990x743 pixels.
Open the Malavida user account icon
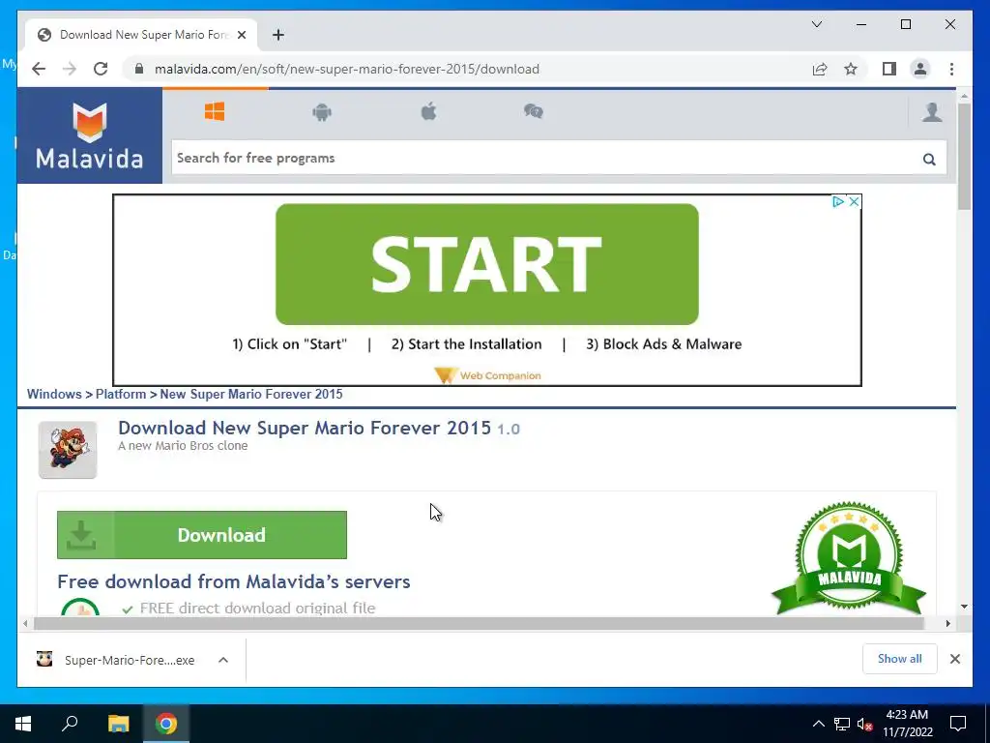tap(932, 112)
